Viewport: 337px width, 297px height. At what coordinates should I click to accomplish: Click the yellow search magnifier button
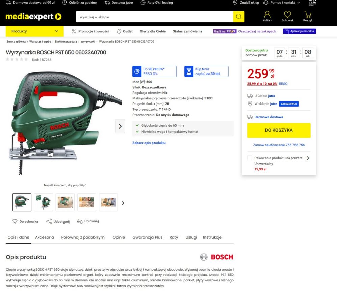coord(238,17)
